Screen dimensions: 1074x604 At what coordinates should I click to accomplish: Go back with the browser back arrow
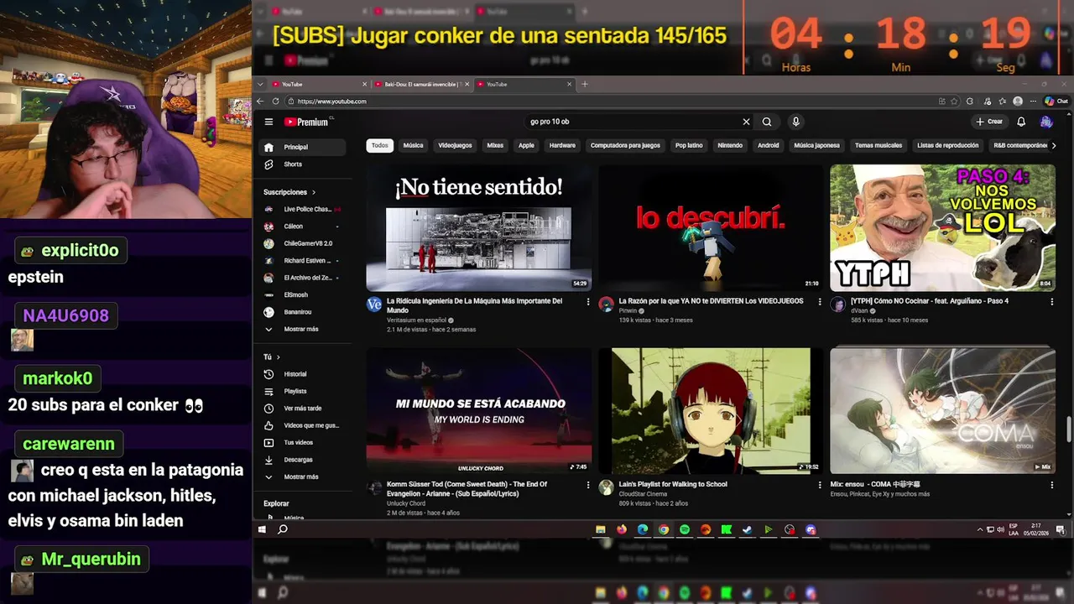pyautogui.click(x=260, y=102)
